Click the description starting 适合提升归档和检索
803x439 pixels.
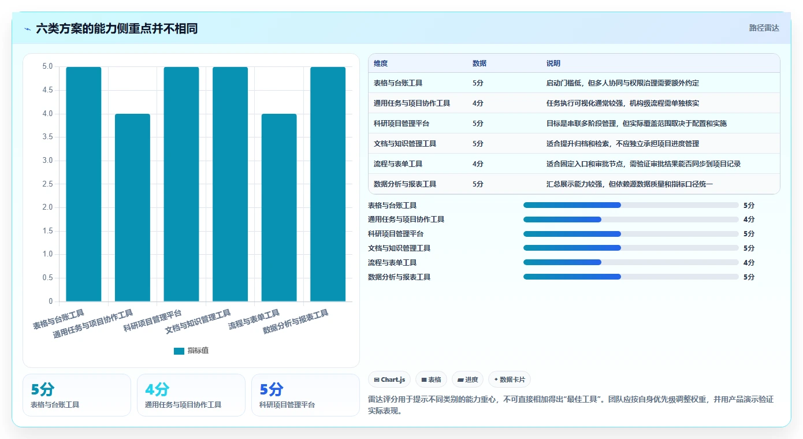pos(623,144)
